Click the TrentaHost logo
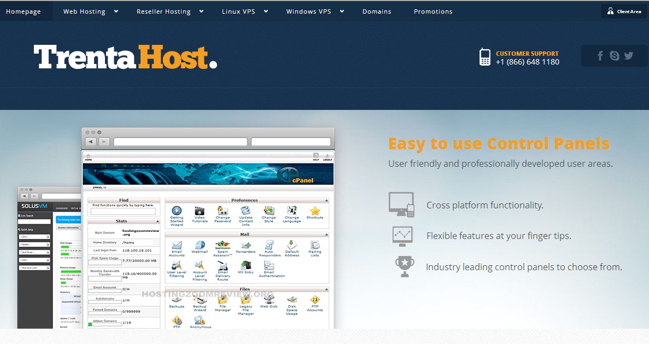Screen dimensions: 649x344 (x=125, y=57)
